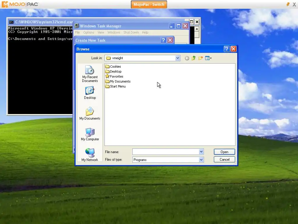Maximize the cmd.exe window
The height and width of the screenshot is (224, 298).
[x=191, y=22]
